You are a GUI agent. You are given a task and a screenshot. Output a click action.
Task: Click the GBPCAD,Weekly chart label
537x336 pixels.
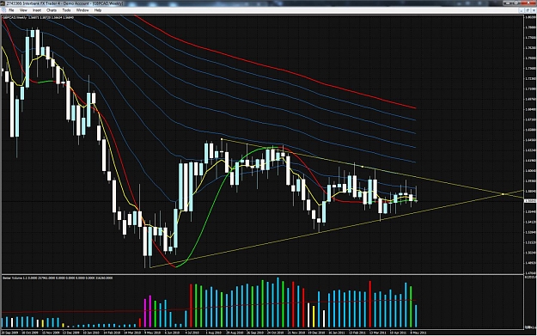[15, 17]
